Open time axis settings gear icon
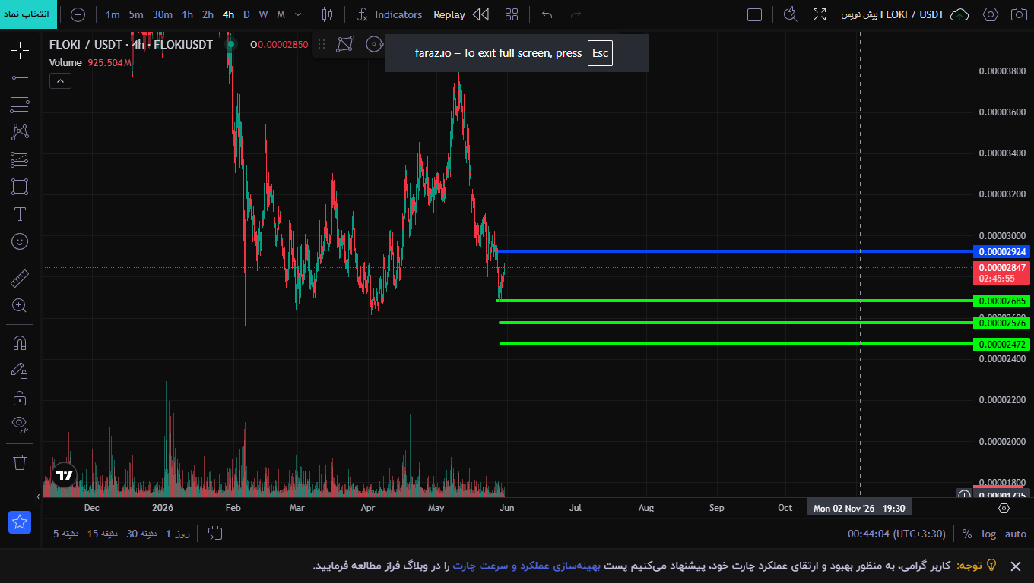 tap(1004, 508)
